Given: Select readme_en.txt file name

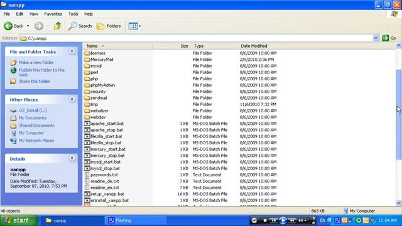Looking at the screenshot, I should click(105, 188).
